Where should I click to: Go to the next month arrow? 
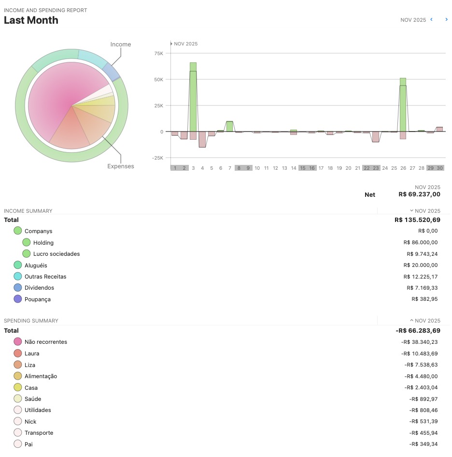tap(446, 19)
